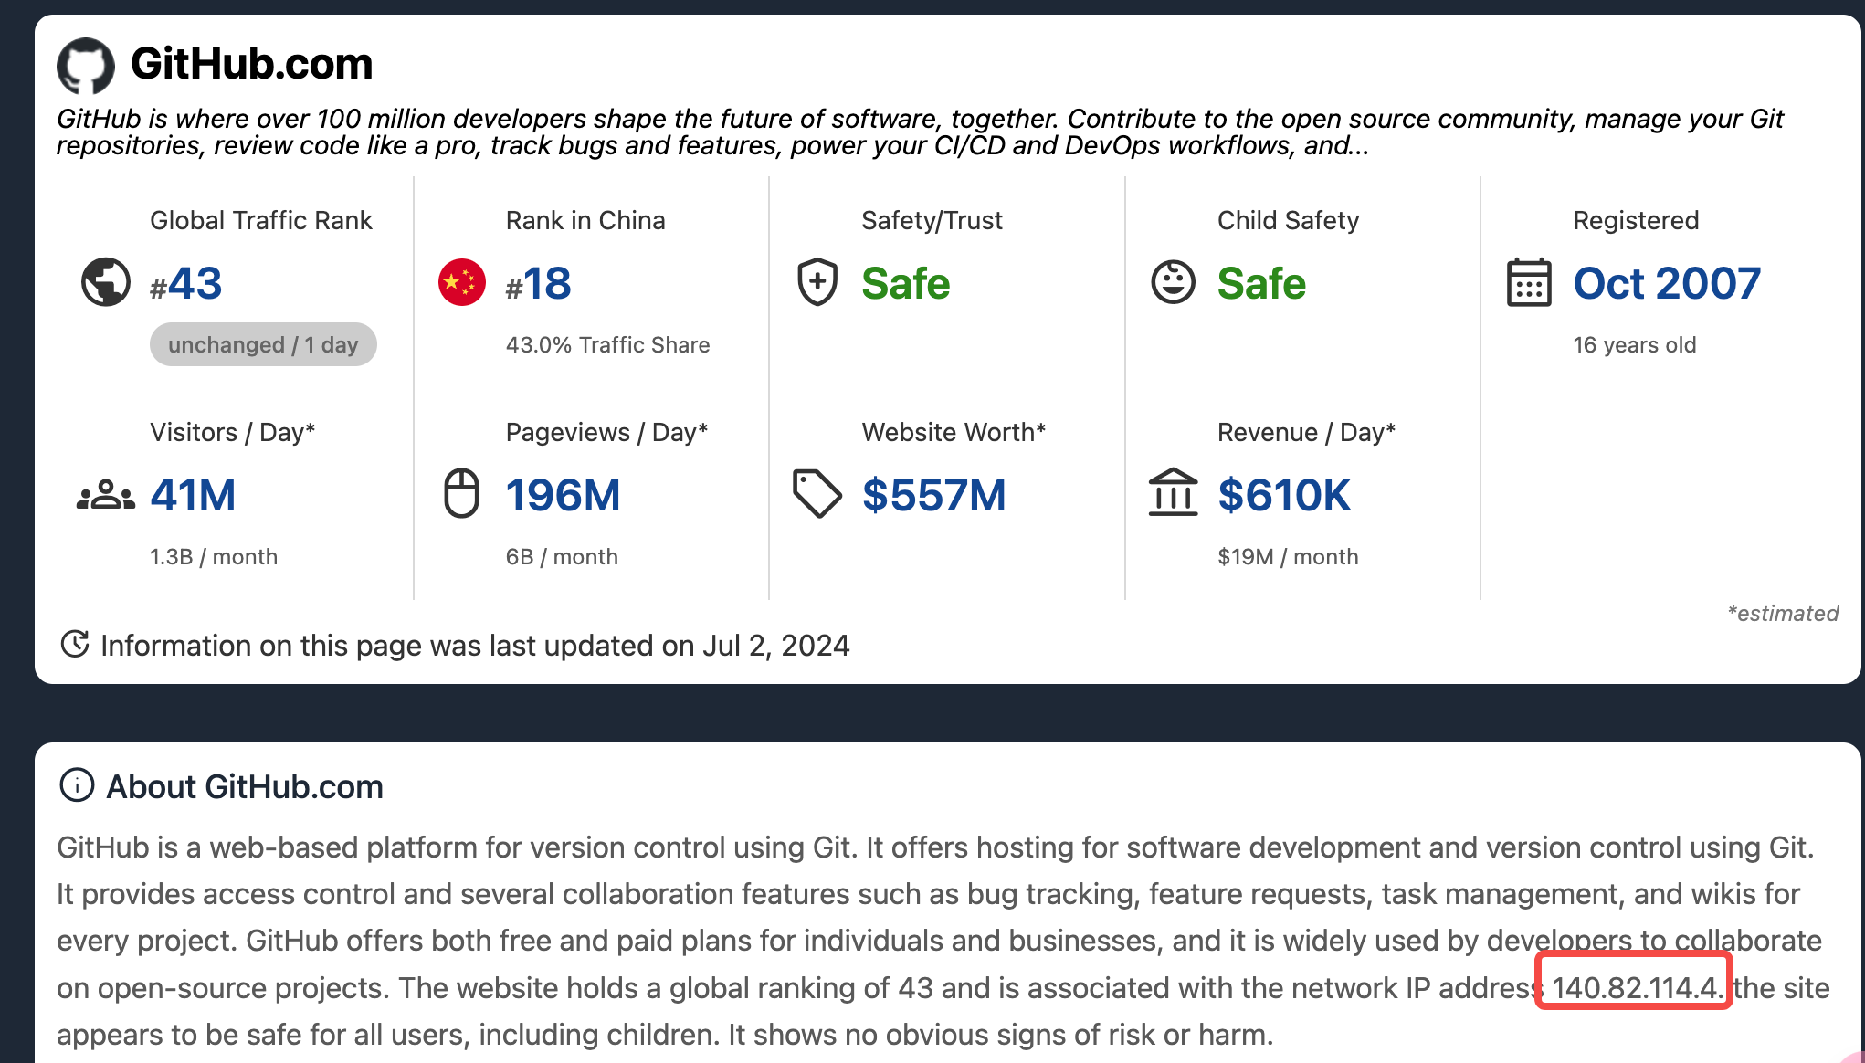The width and height of the screenshot is (1865, 1063).
Task: Click the clock icon by last updated text
Action: tap(75, 644)
